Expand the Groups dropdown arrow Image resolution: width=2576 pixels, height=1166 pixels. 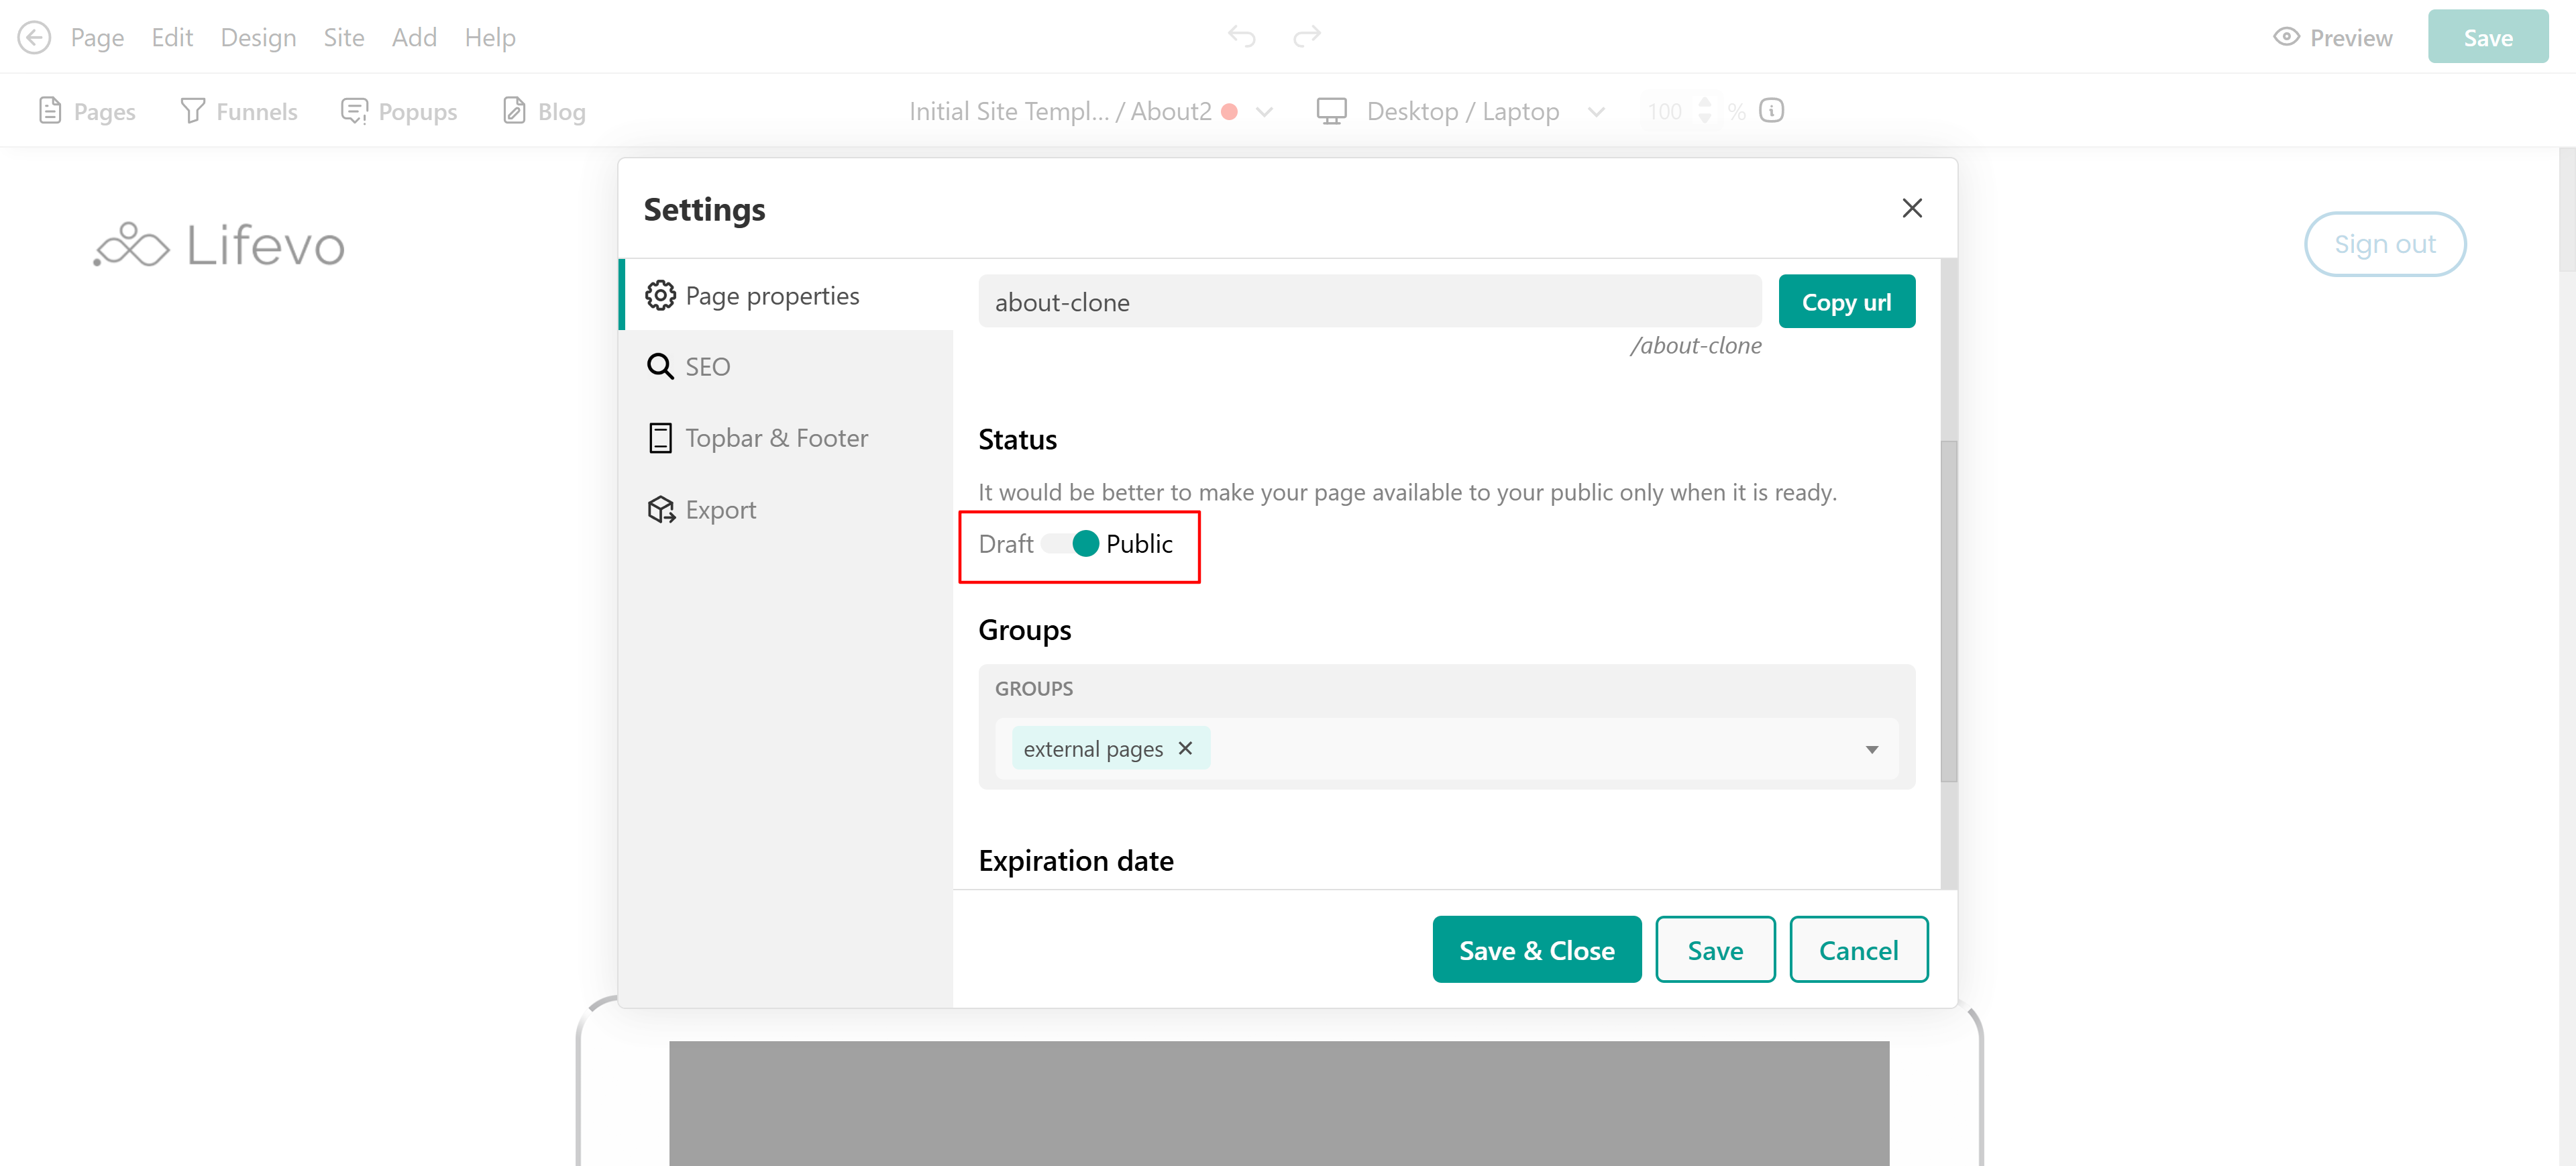pyautogui.click(x=1871, y=749)
